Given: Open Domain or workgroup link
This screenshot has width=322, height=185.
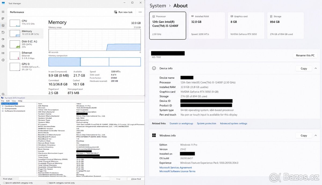Looking at the screenshot, I should tap(181, 124).
